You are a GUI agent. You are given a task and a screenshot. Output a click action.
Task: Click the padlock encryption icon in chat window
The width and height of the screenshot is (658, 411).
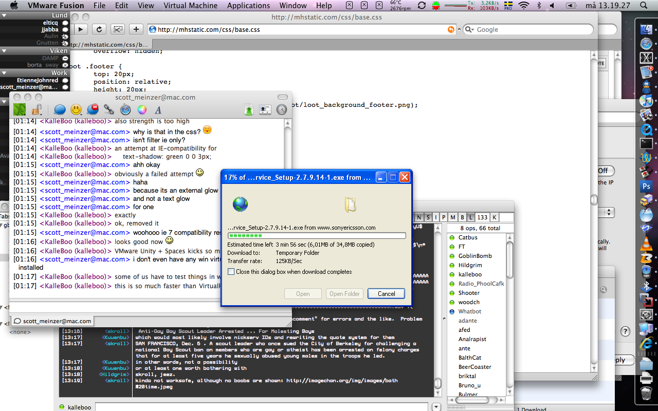tap(36, 109)
